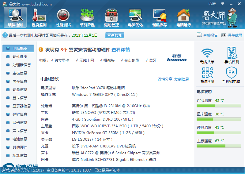
Task: Open the 新机推荐 recommendation icon
Action: coord(160,17)
